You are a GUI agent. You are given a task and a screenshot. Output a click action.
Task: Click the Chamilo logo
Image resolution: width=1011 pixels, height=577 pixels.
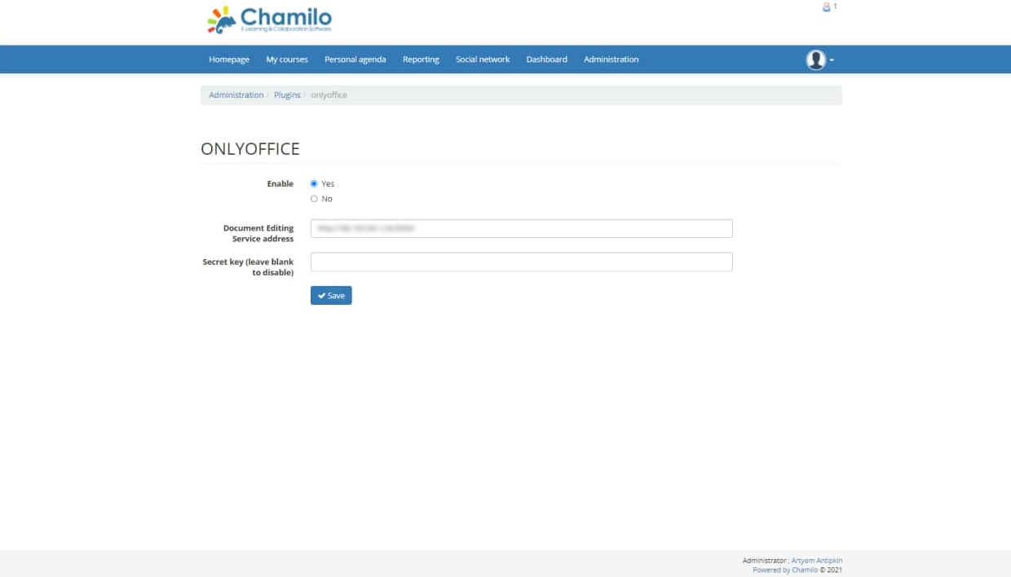click(x=270, y=19)
